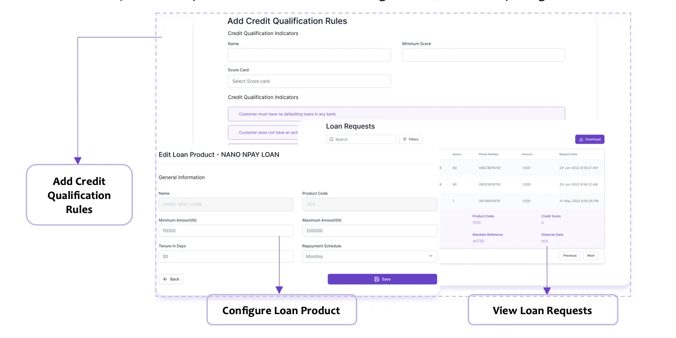Click the search magnifier icon in Loan Requests

tap(332, 139)
